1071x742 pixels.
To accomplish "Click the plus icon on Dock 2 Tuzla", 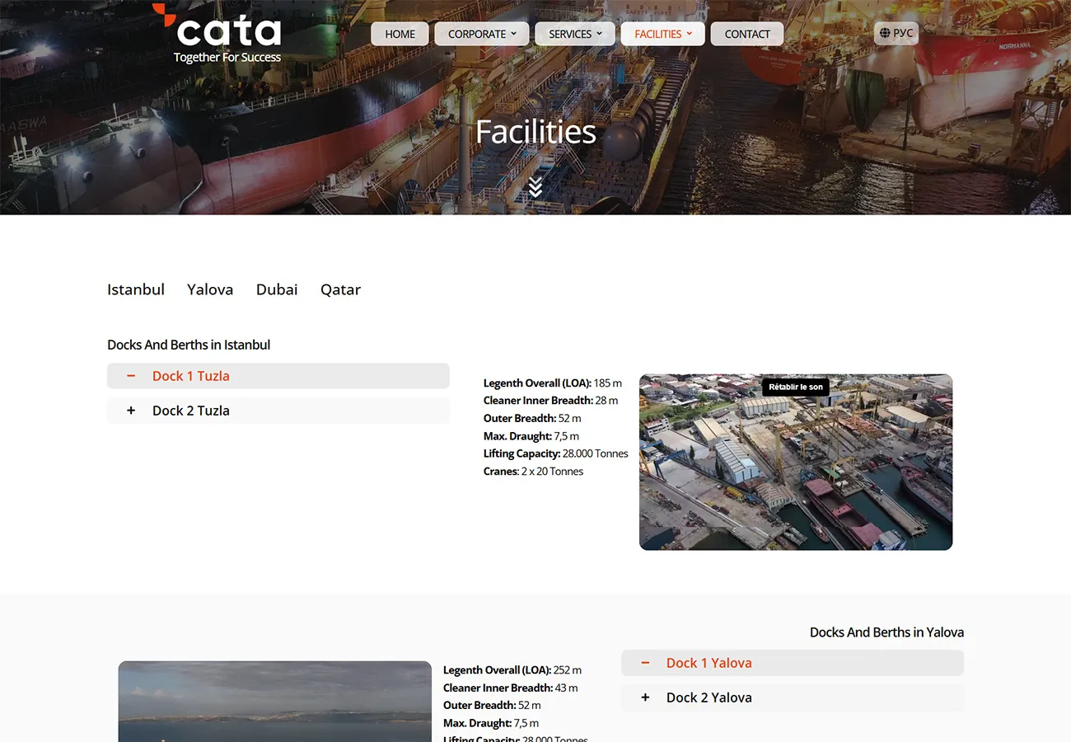I will tap(130, 410).
